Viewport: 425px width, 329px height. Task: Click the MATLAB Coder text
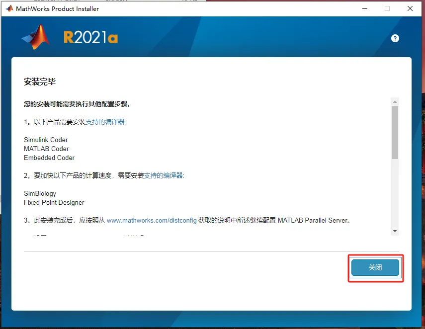(46, 149)
